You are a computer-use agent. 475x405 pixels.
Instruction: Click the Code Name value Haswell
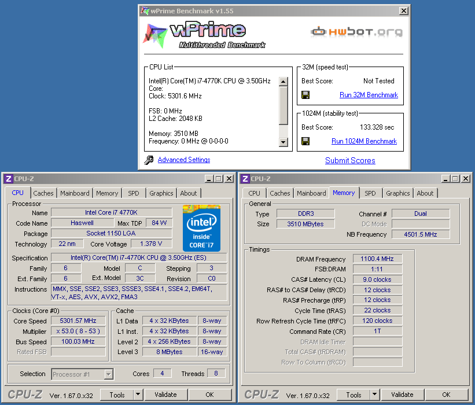(x=82, y=223)
